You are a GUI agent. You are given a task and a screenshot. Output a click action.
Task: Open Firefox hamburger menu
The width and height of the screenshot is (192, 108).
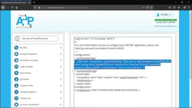[189, 7]
